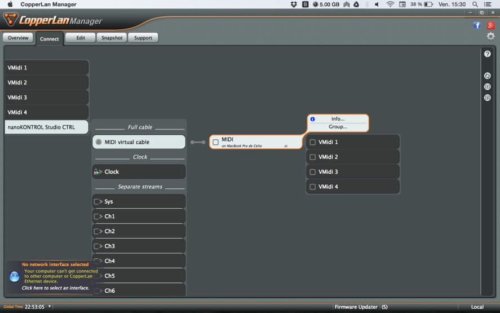
Task: Open settings via the gear icon
Action: (x=490, y=37)
